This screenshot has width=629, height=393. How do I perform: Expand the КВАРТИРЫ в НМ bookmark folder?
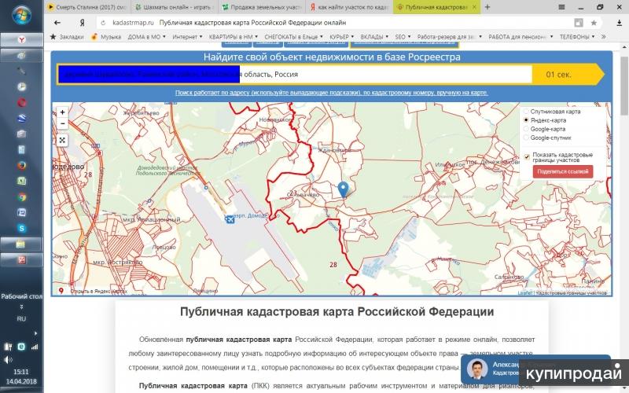(233, 36)
